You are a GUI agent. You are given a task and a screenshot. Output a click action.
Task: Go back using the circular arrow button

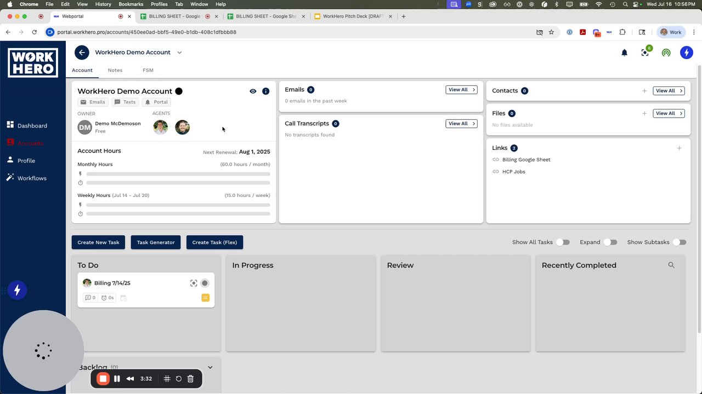coord(82,53)
